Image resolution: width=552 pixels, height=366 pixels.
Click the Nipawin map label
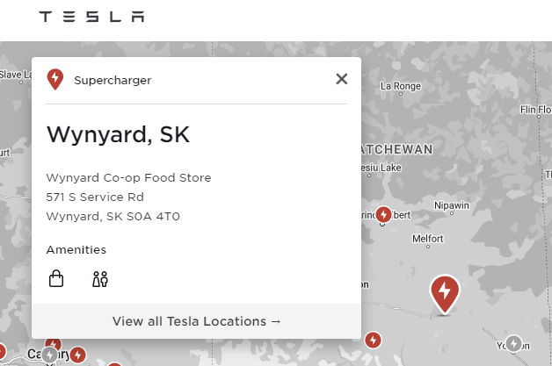click(452, 205)
